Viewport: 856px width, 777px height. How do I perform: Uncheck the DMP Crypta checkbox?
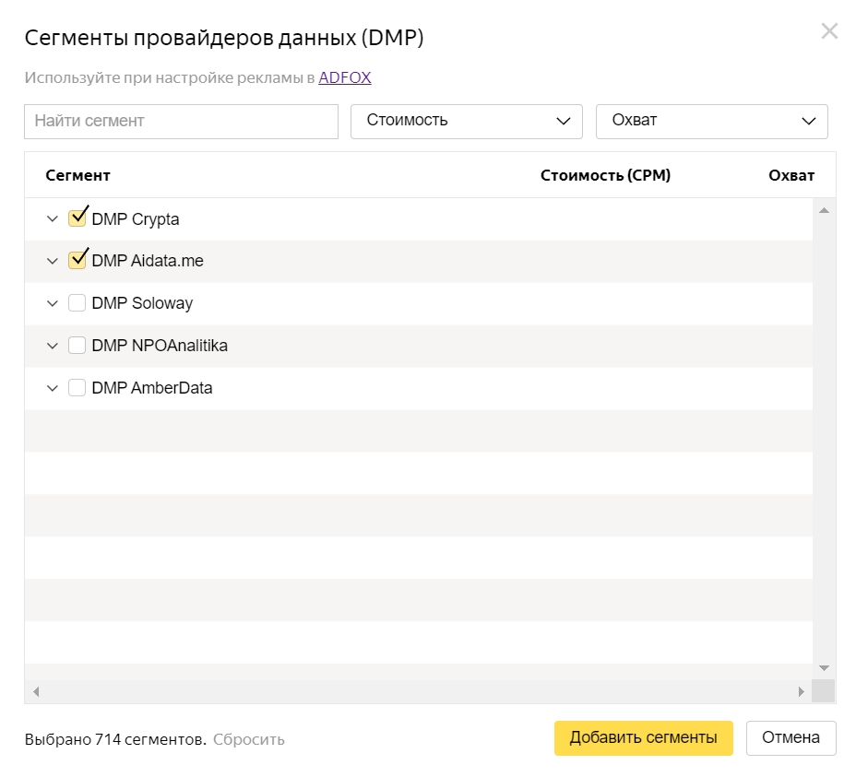77,218
